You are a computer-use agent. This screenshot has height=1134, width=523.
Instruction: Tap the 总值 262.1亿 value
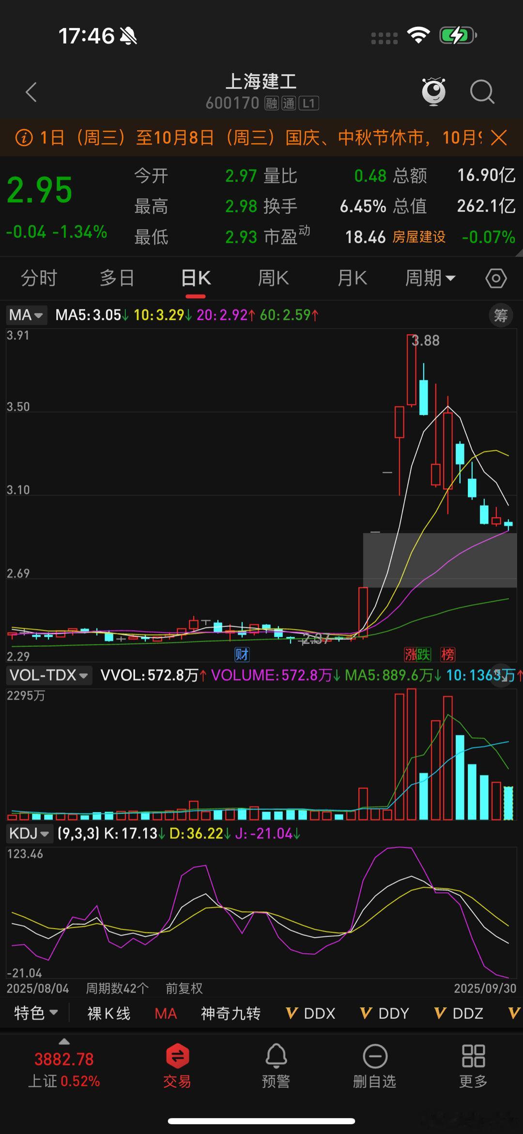(x=486, y=206)
